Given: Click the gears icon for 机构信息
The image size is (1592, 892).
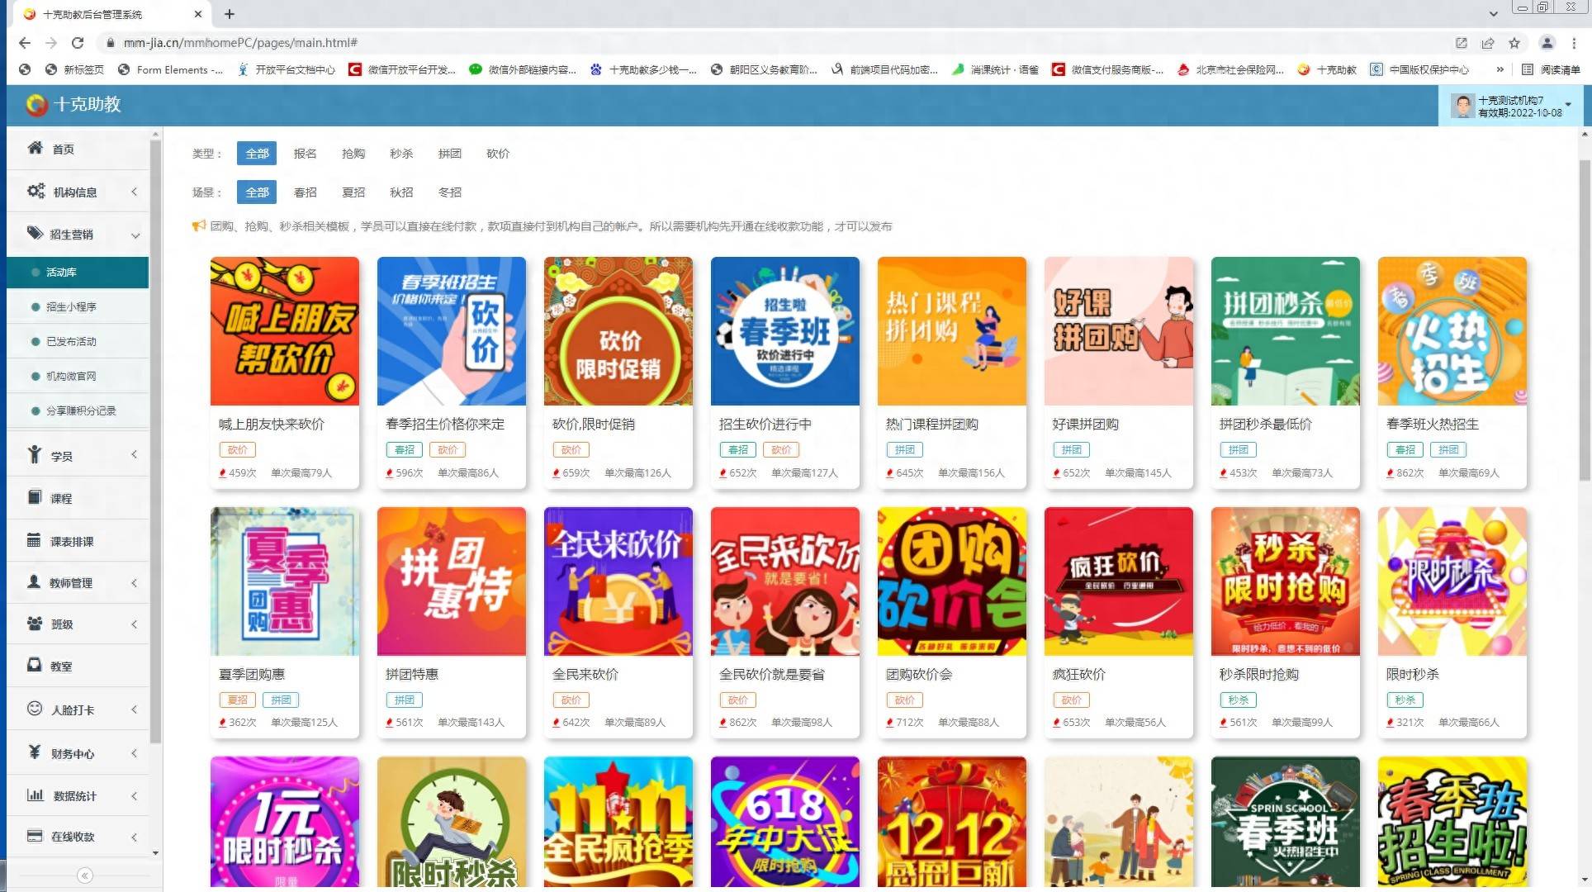Looking at the screenshot, I should (x=36, y=191).
